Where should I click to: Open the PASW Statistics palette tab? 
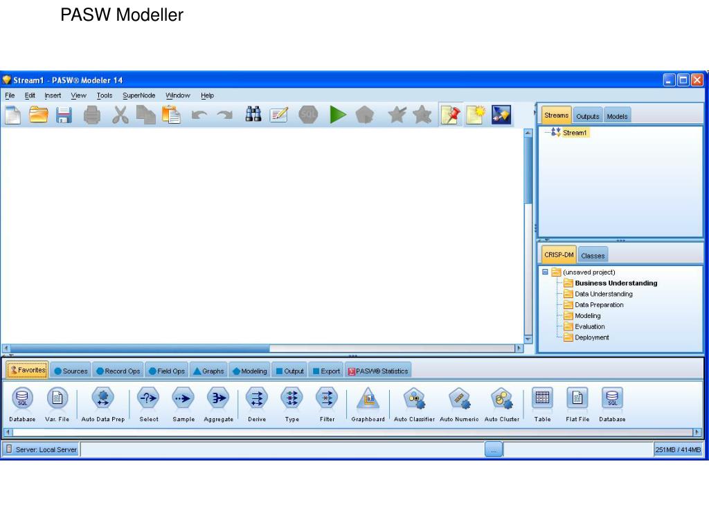378,371
